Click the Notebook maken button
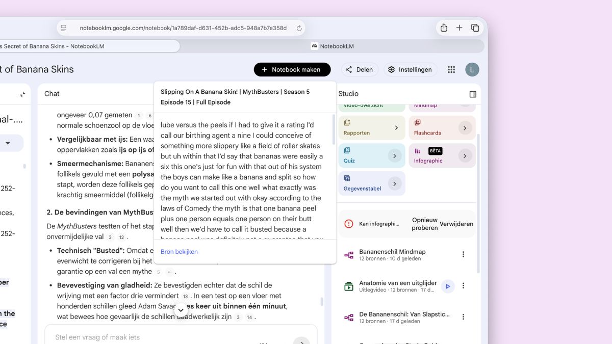 292,70
